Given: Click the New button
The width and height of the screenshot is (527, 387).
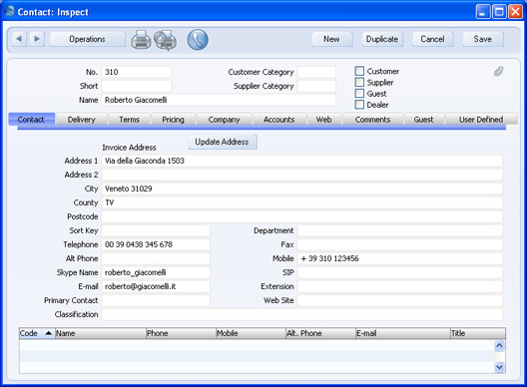Looking at the screenshot, I should (332, 39).
